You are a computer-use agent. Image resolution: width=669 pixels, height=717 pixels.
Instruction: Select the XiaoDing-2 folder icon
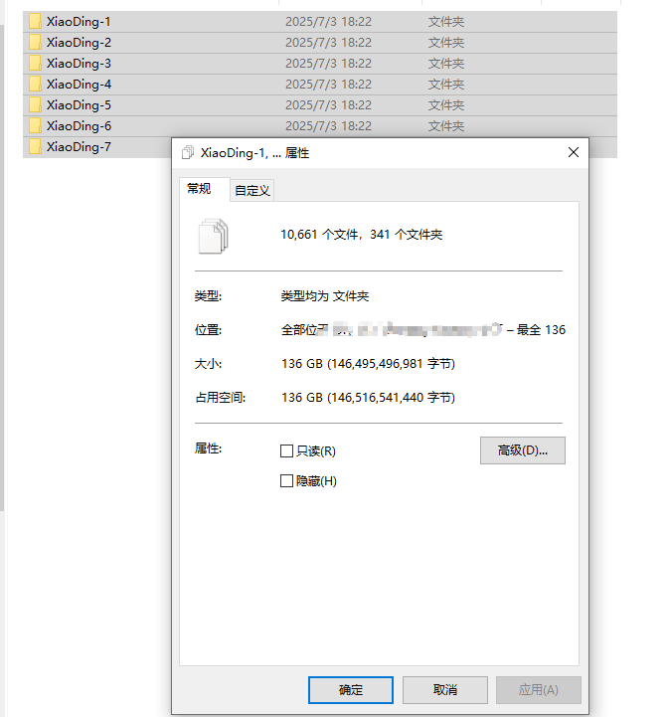[x=35, y=43]
